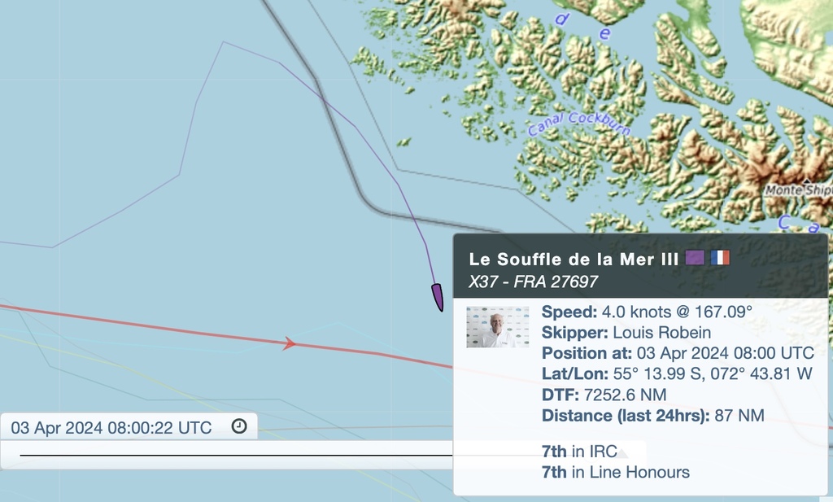Viewport: 833px width, 502px height.
Task: Click the Monte Shipton map label
Action: 799,190
